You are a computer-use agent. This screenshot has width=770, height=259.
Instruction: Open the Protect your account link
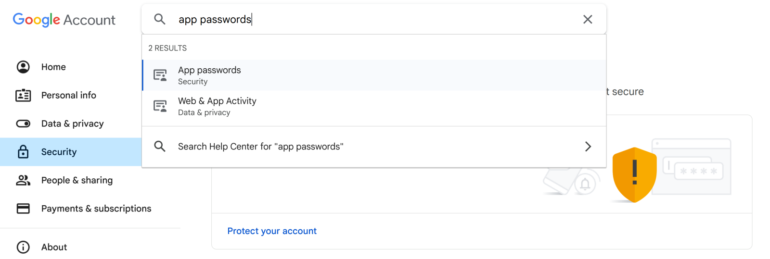pyautogui.click(x=272, y=231)
